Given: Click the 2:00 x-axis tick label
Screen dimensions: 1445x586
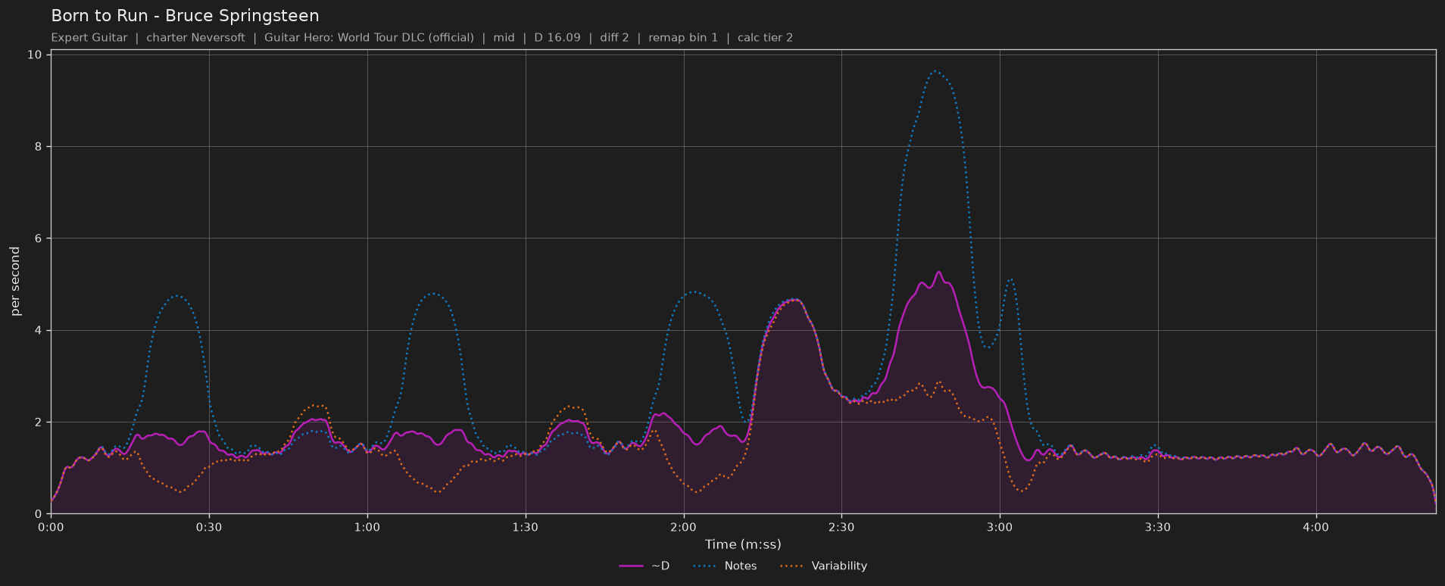Looking at the screenshot, I should pyautogui.click(x=683, y=528).
